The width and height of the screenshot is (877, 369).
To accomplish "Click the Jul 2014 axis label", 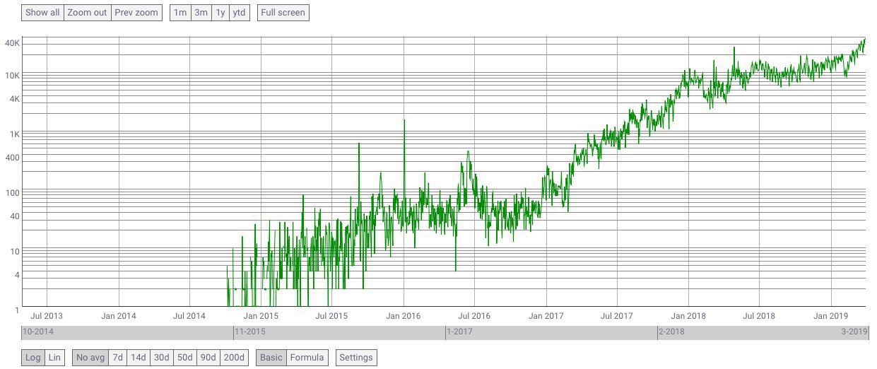I will pos(189,316).
